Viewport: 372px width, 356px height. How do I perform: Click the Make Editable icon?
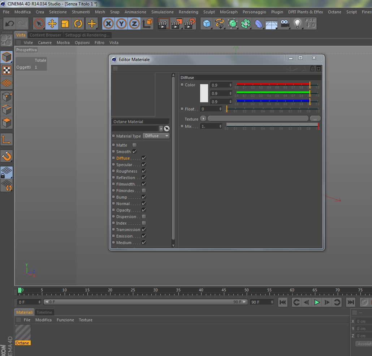[x=7, y=40]
